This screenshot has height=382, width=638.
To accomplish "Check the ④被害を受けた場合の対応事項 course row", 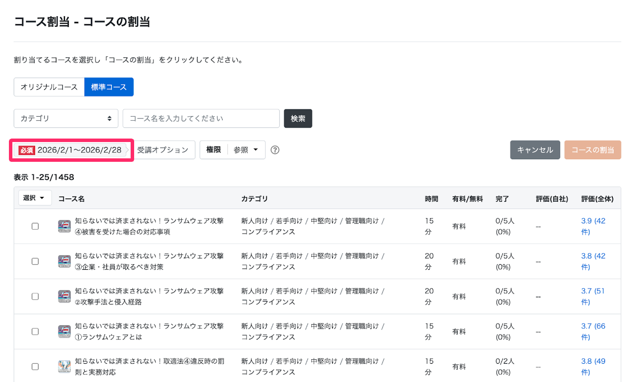I will click(x=35, y=226).
